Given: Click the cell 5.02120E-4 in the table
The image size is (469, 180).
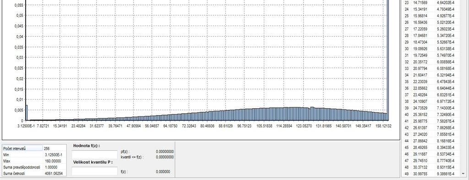Looking at the screenshot, I should [445, 22].
